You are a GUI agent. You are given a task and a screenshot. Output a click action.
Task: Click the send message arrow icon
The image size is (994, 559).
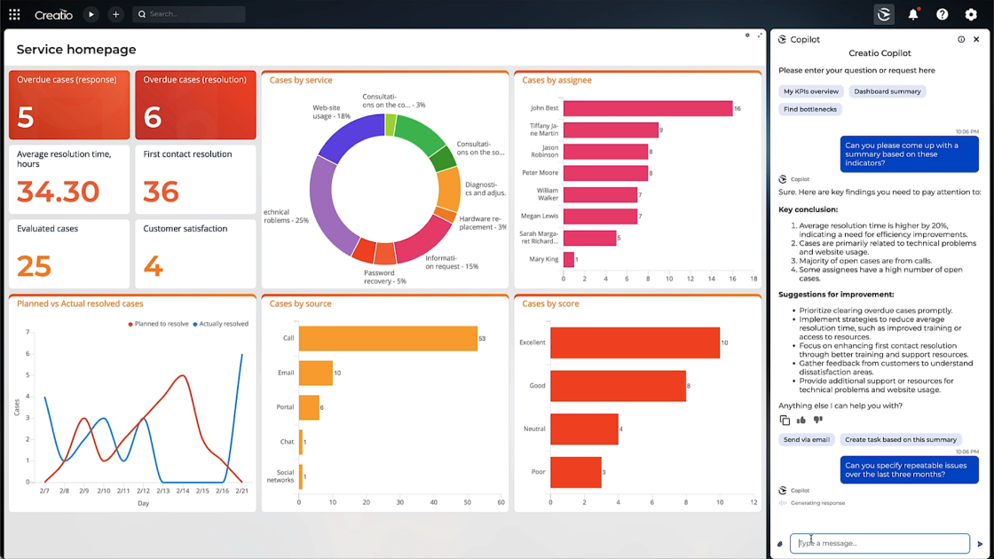click(981, 542)
